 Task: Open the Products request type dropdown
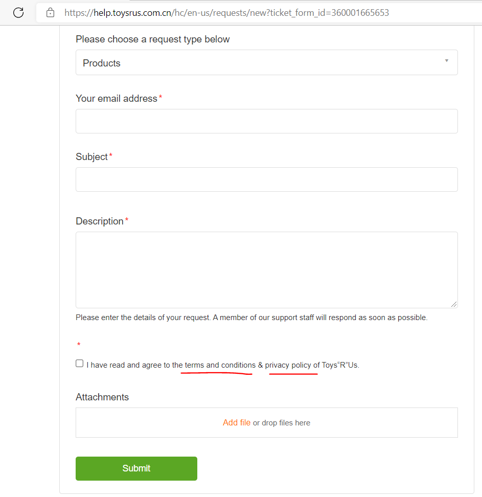tap(266, 62)
